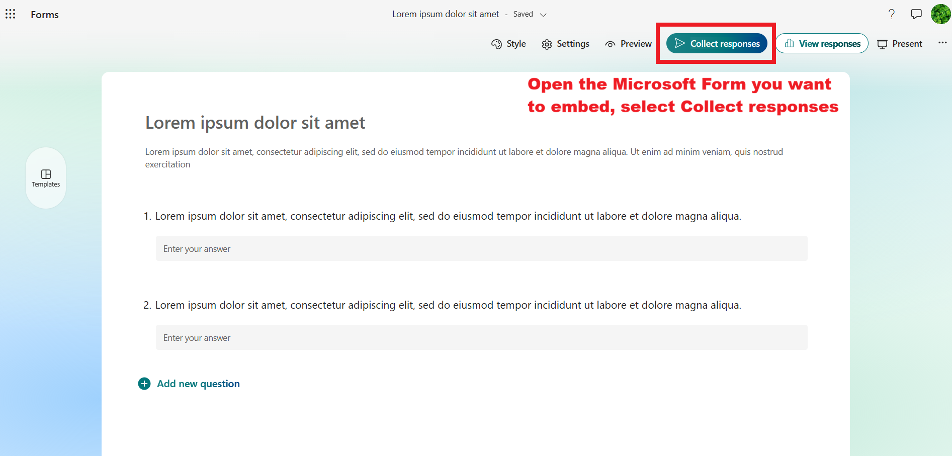Screen dimensions: 952x456
Task: Click the Help question mark icon
Action: [x=892, y=14]
